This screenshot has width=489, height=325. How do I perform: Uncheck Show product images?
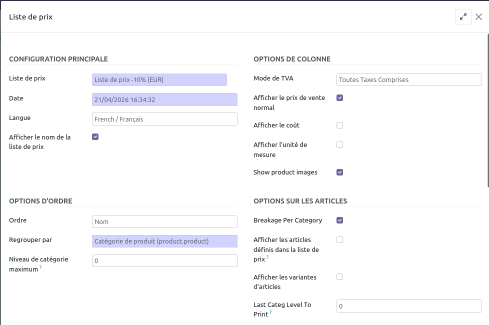tap(339, 172)
